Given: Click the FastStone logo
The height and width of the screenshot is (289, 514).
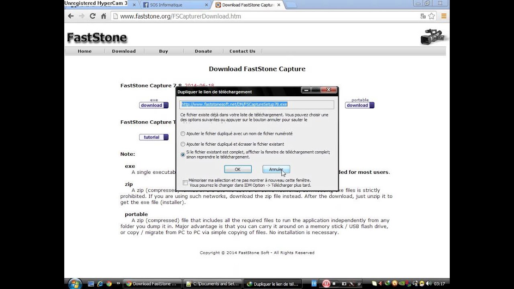Looking at the screenshot, I should click(97, 38).
